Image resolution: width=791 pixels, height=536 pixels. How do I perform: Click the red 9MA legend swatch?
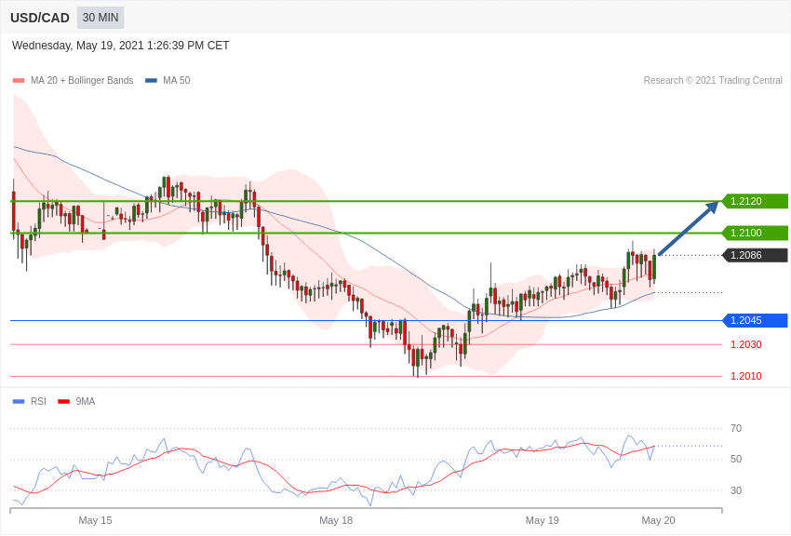tap(64, 402)
